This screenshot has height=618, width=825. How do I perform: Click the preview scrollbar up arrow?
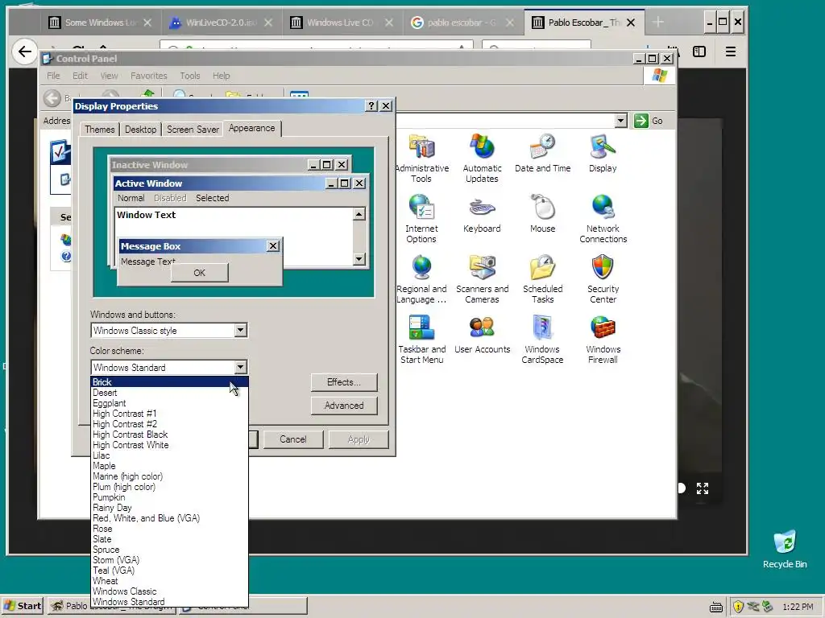coord(359,214)
